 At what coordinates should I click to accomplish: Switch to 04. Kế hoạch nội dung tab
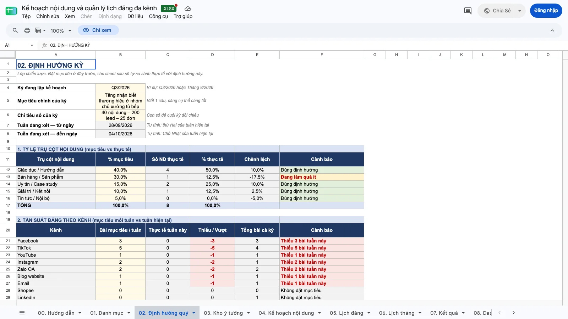tap(286, 313)
